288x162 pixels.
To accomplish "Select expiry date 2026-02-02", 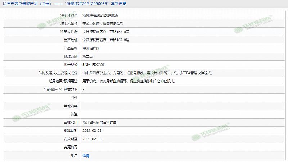I will [92, 139].
